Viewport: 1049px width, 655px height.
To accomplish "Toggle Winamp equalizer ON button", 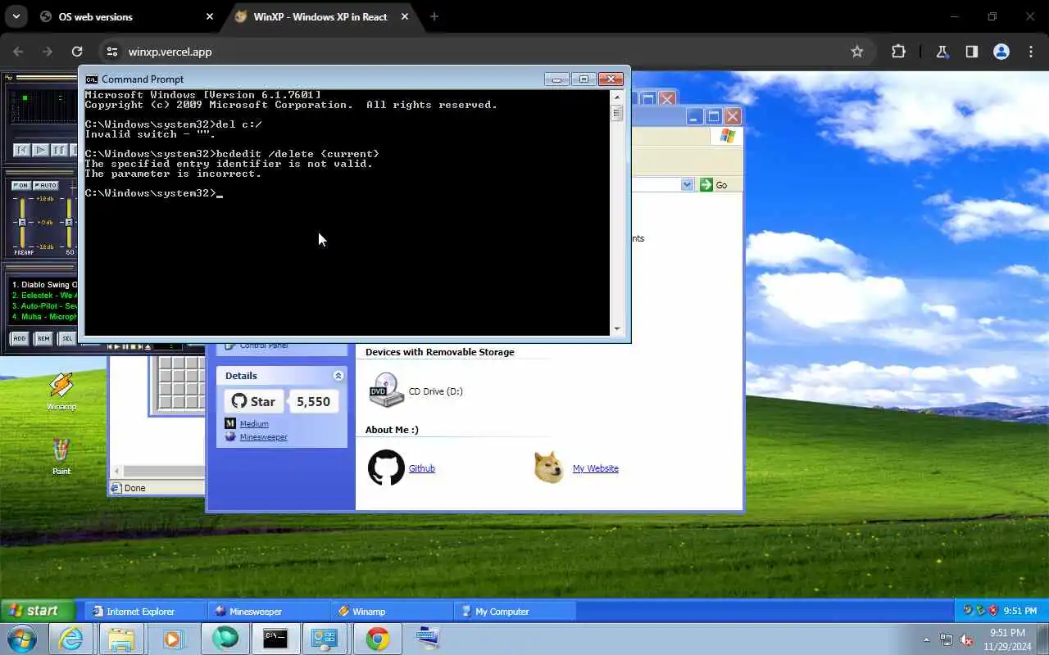I will (20, 186).
